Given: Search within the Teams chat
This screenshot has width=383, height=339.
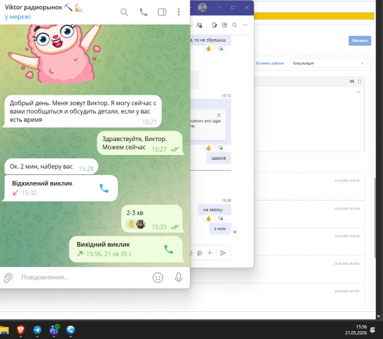Looking at the screenshot, I should click(x=235, y=25).
